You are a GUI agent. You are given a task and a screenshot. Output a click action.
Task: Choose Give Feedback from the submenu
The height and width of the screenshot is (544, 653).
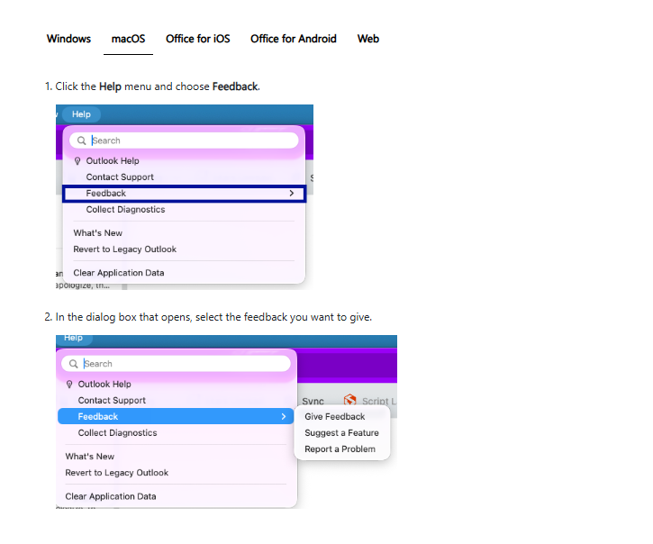334,416
